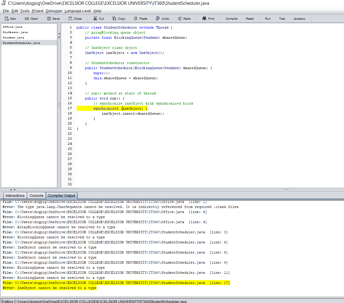Launch unit tests with the Test button

click(282, 18)
